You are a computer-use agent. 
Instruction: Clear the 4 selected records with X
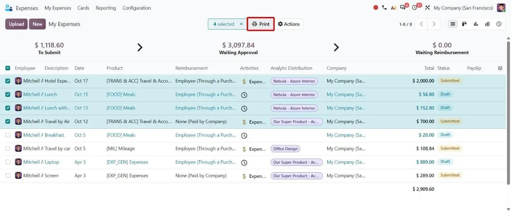[x=242, y=24]
